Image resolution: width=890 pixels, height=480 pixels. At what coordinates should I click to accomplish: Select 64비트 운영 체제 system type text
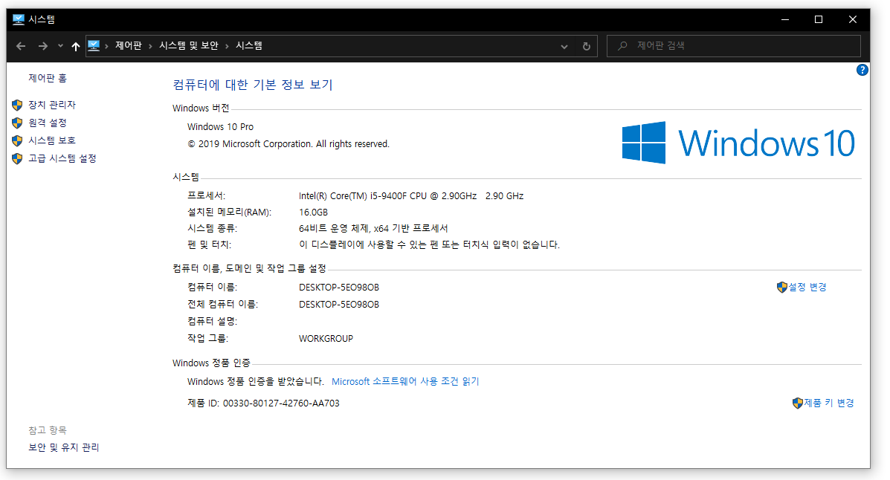(x=373, y=228)
